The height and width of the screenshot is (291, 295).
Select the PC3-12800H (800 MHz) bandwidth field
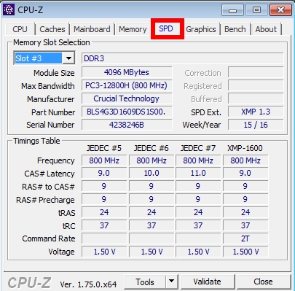[x=127, y=85]
